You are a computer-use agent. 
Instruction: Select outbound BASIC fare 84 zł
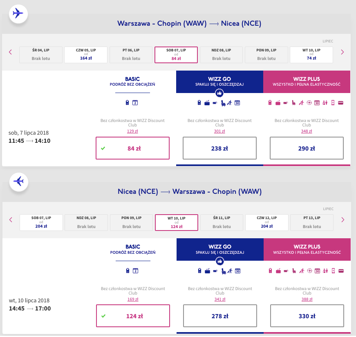pos(132,149)
